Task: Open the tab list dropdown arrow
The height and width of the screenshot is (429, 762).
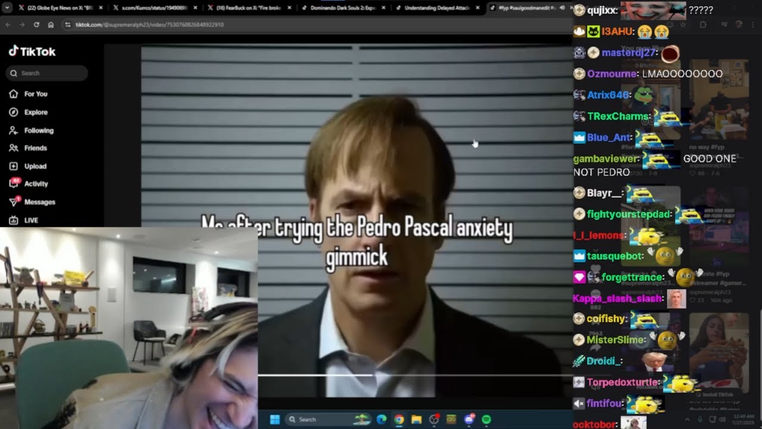Action: point(6,8)
